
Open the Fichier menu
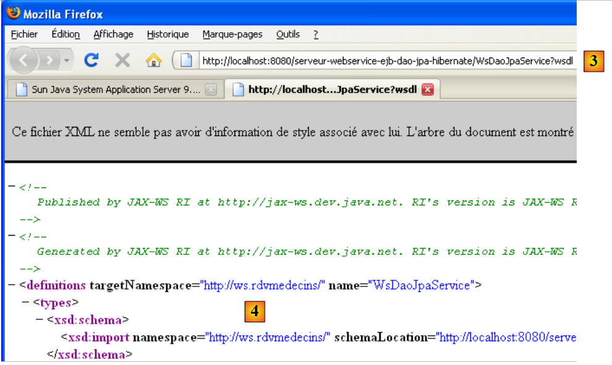(x=24, y=35)
